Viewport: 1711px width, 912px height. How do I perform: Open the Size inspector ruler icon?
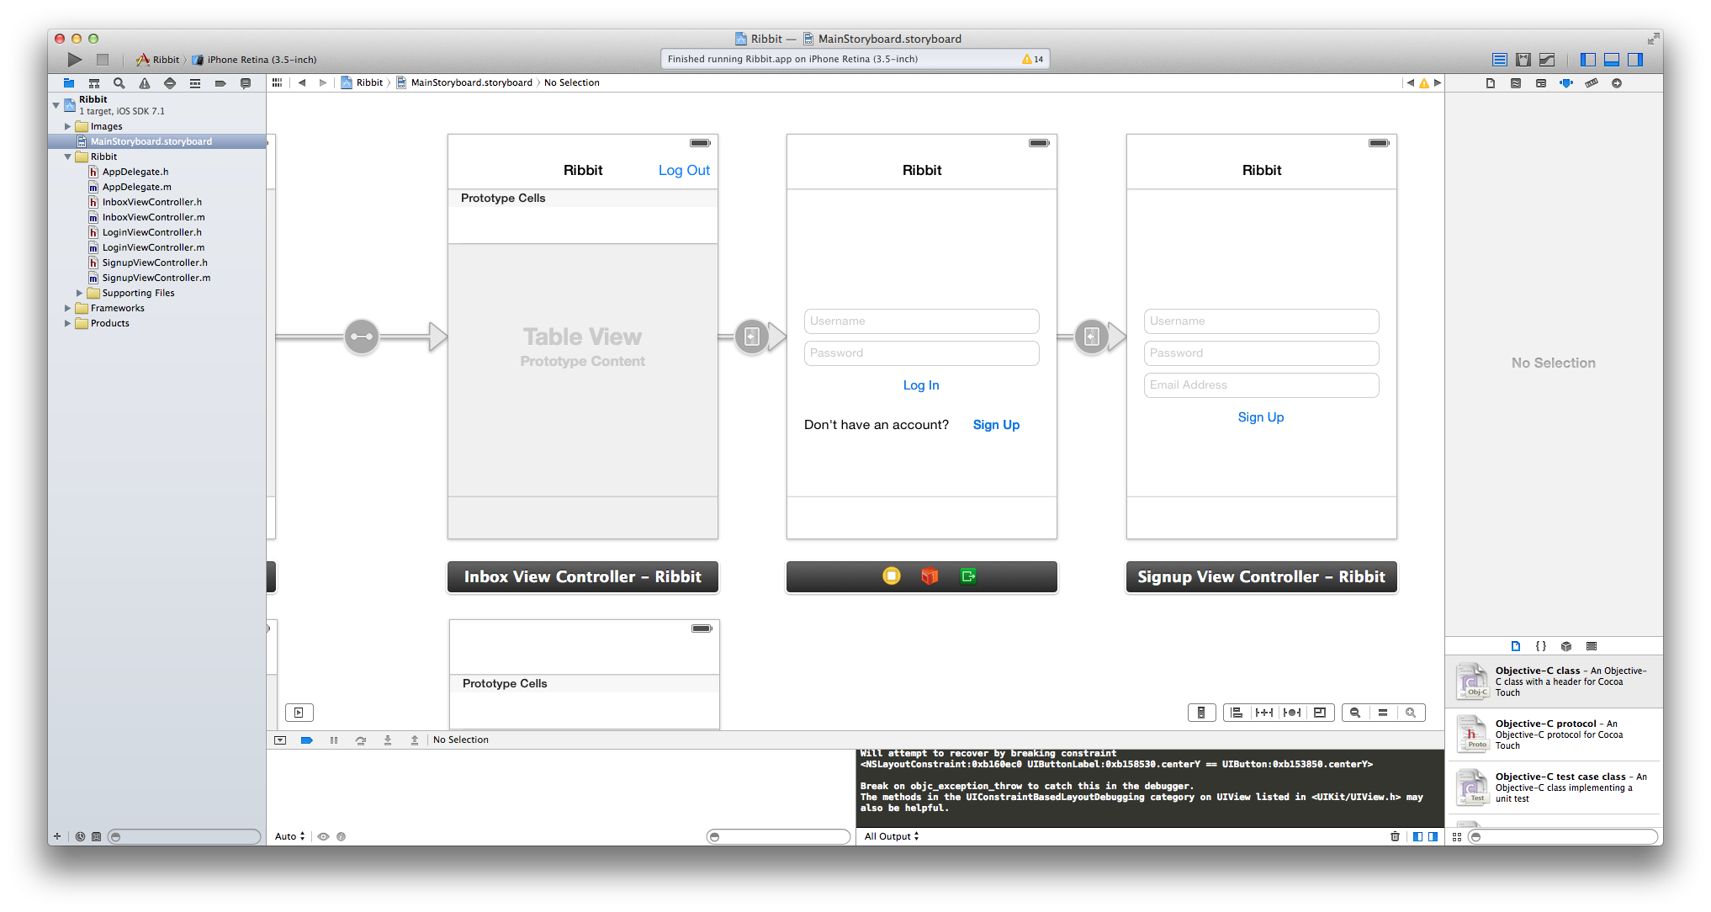(x=1591, y=83)
